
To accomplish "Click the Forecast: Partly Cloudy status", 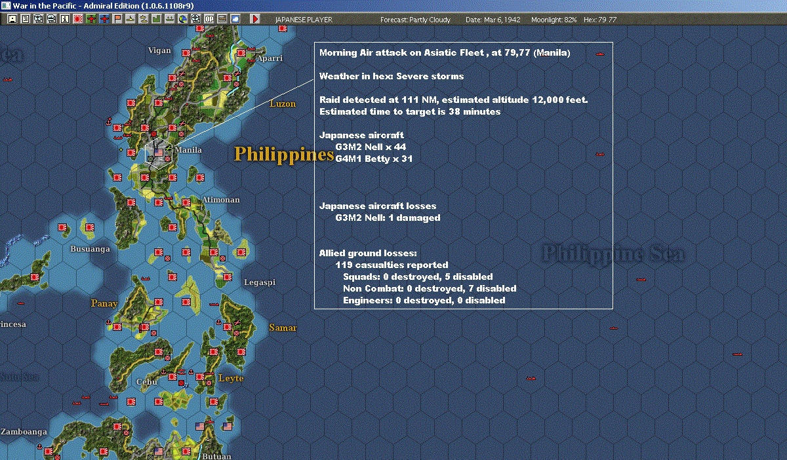I will [x=416, y=20].
